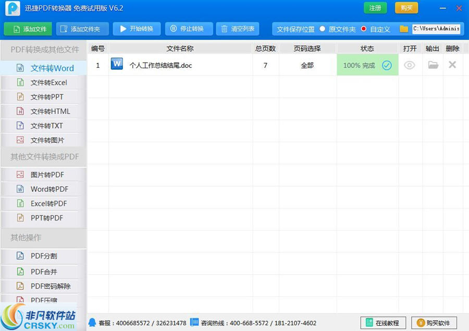Minimize the window
Screen dimensions: 469x331
coord(443,8)
